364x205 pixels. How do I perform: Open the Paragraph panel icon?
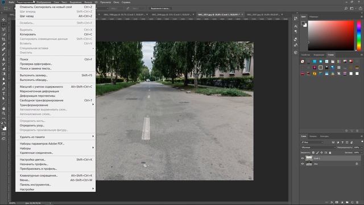tap(296, 31)
